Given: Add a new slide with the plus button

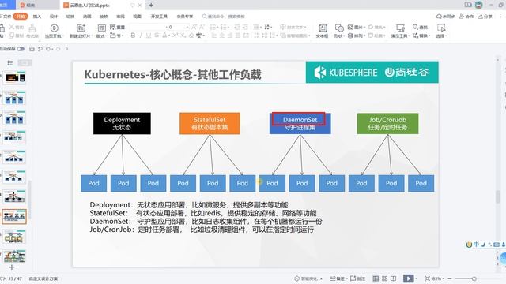Looking at the screenshot, I should pos(12,267).
